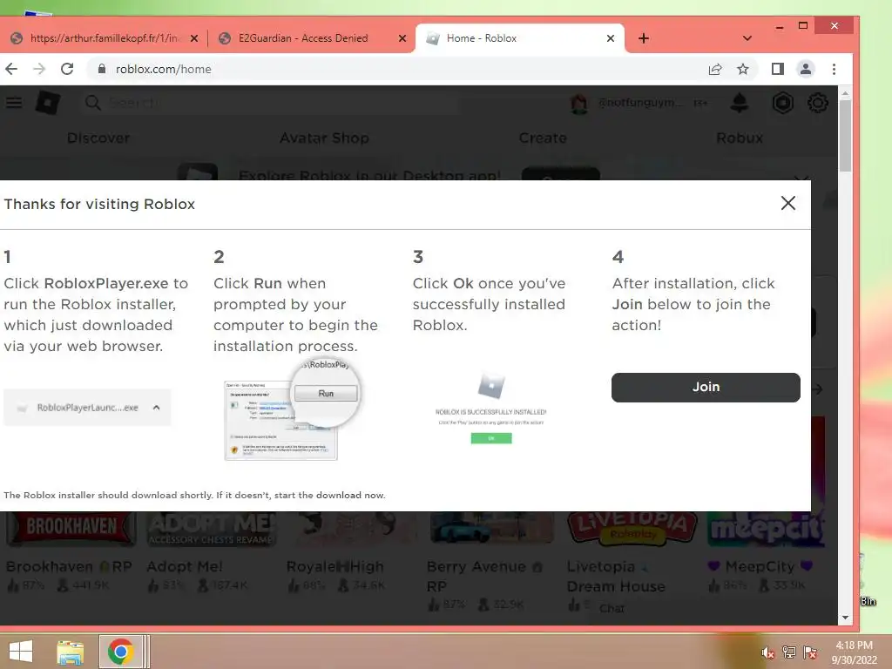Open the Robux menu item

[x=740, y=138]
